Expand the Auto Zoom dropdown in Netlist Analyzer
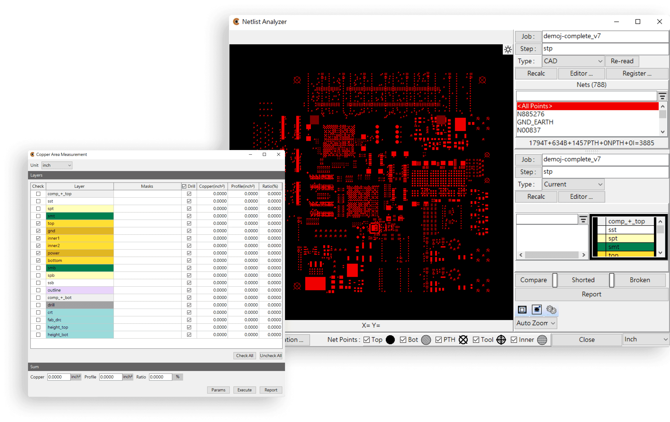This screenshot has width=670, height=422. [x=550, y=322]
